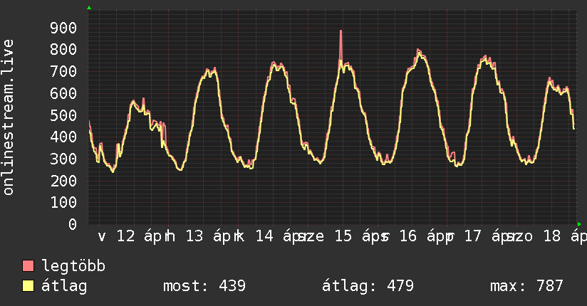Image resolution: width=587 pixels, height=306 pixels.
Task: Click the 17 ápr date label
Action: point(488,236)
